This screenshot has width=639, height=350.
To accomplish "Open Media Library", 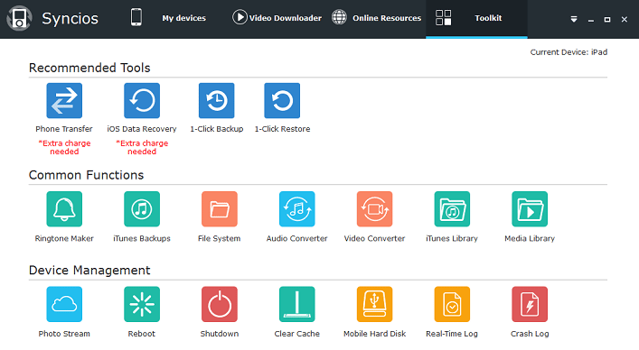I will point(530,209).
